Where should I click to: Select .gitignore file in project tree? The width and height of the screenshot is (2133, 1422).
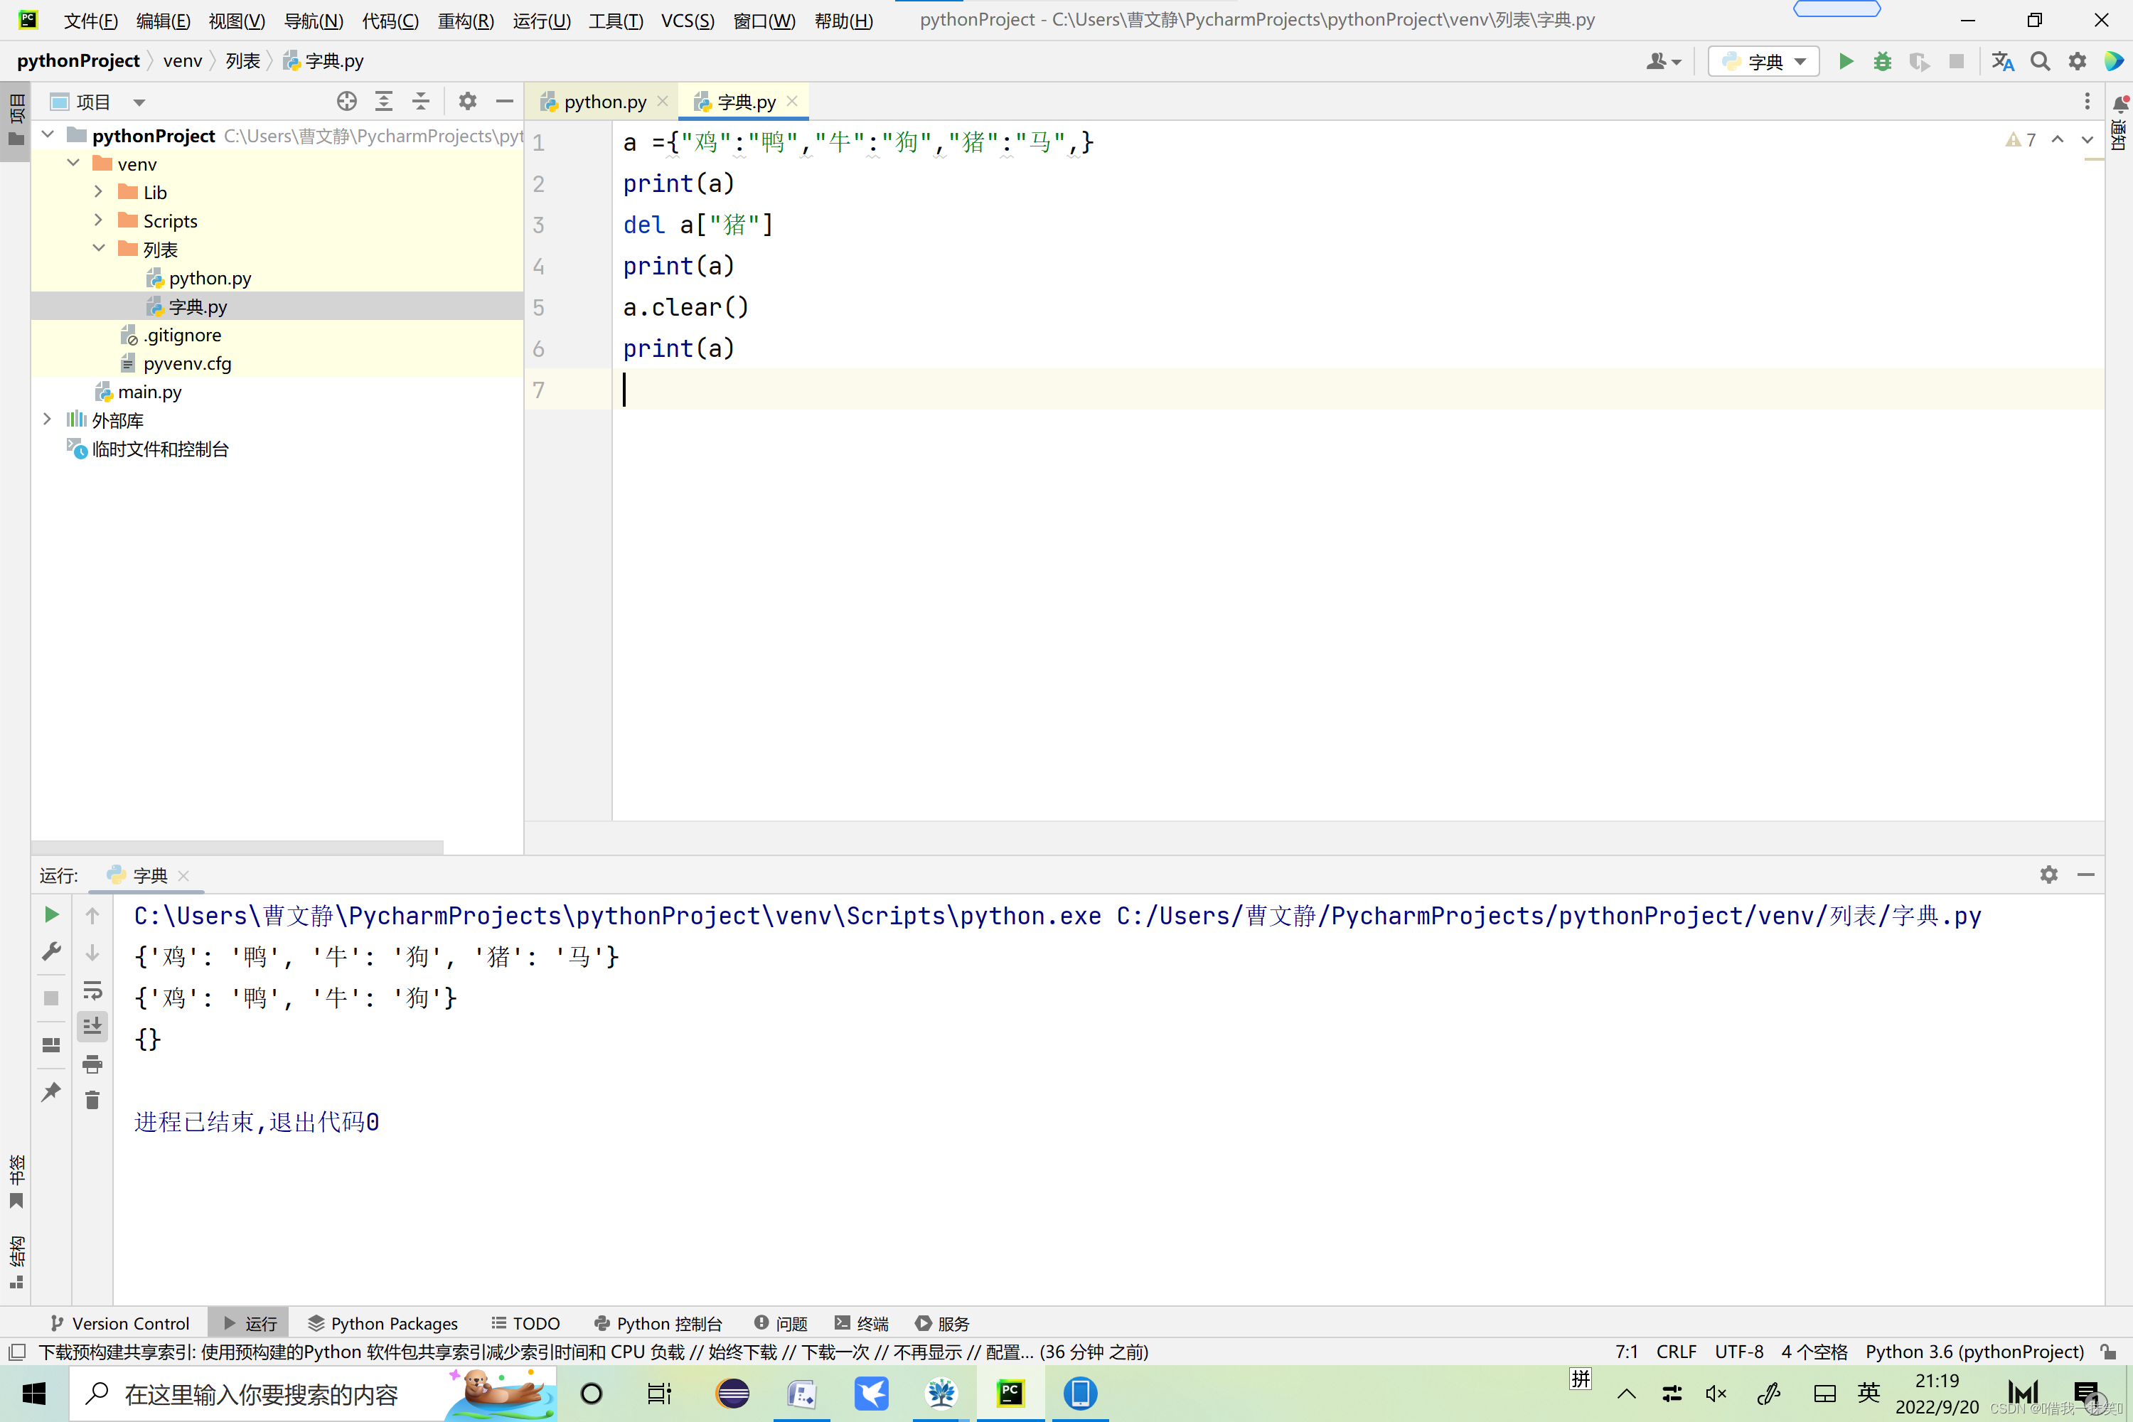[182, 335]
